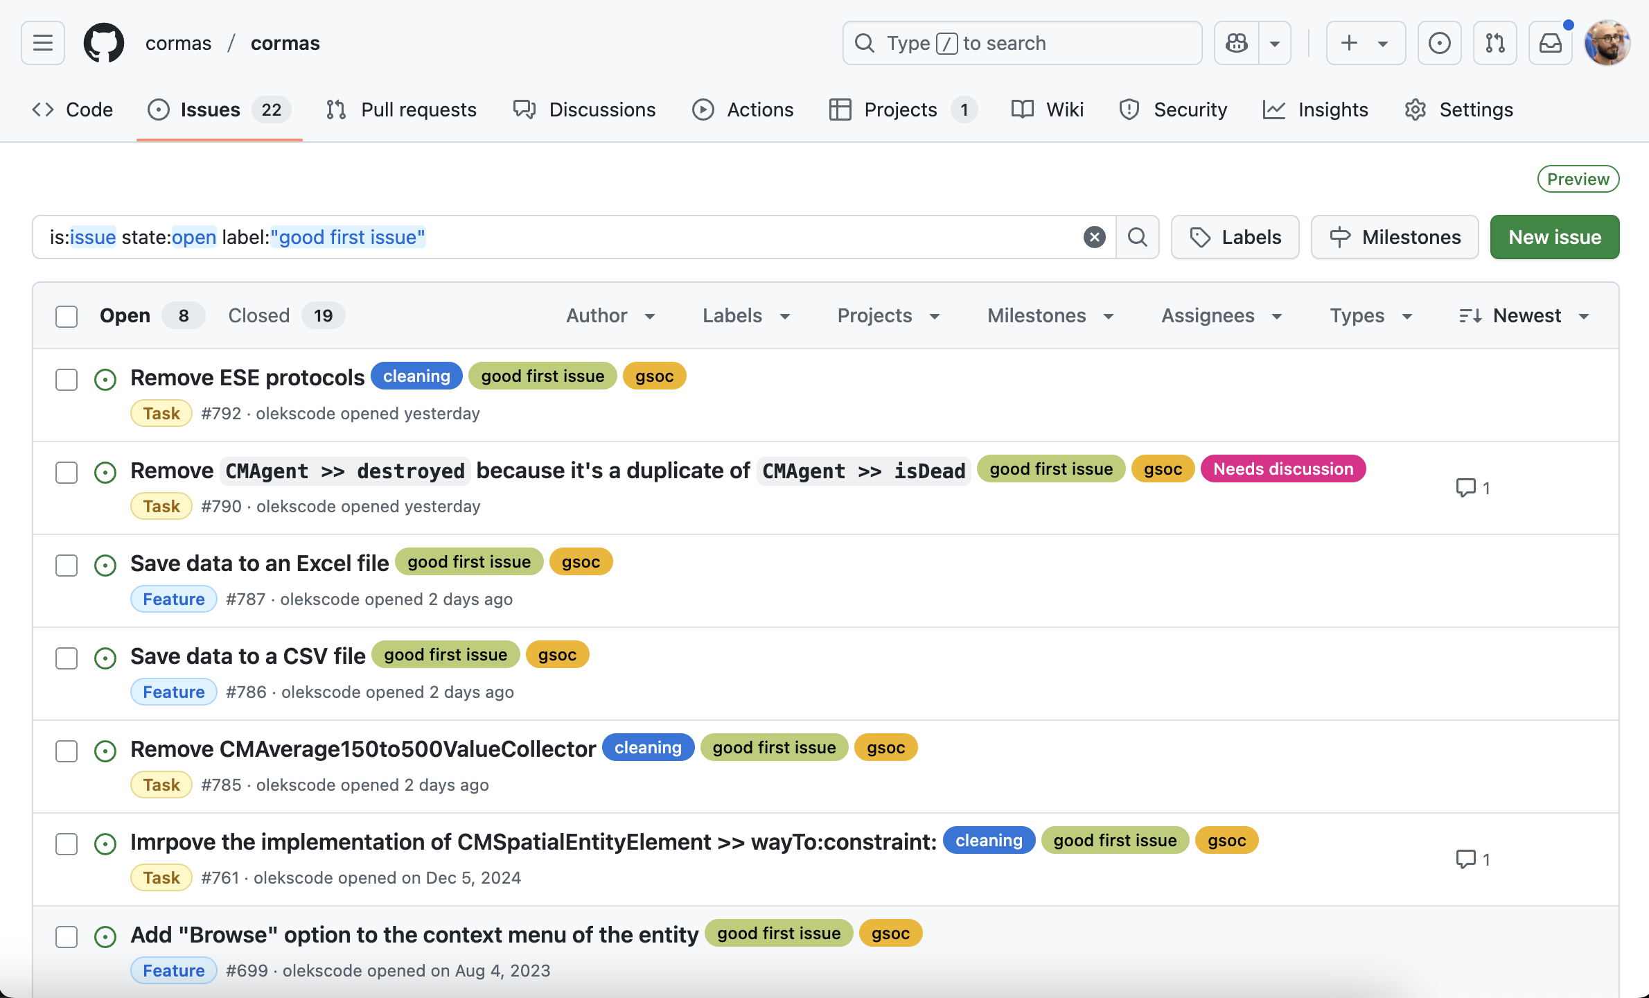The height and width of the screenshot is (998, 1649).
Task: Check the select-all issues checkbox
Action: tap(67, 316)
